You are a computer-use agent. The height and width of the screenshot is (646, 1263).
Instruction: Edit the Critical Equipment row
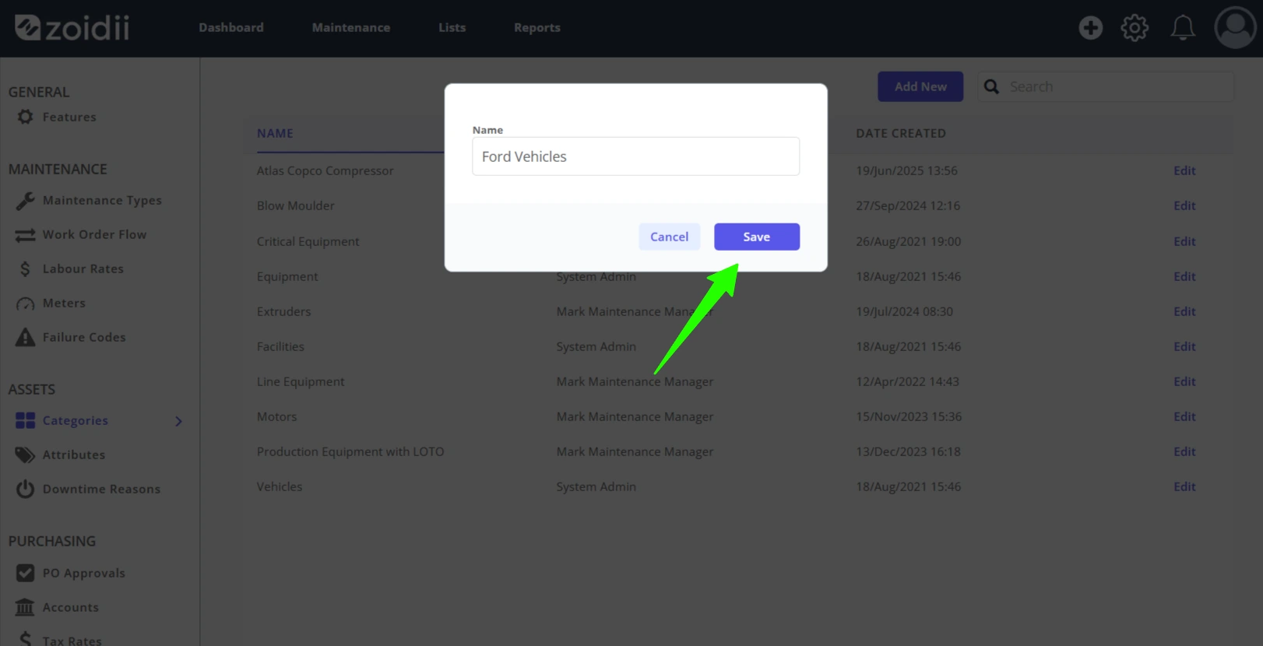tap(1184, 241)
